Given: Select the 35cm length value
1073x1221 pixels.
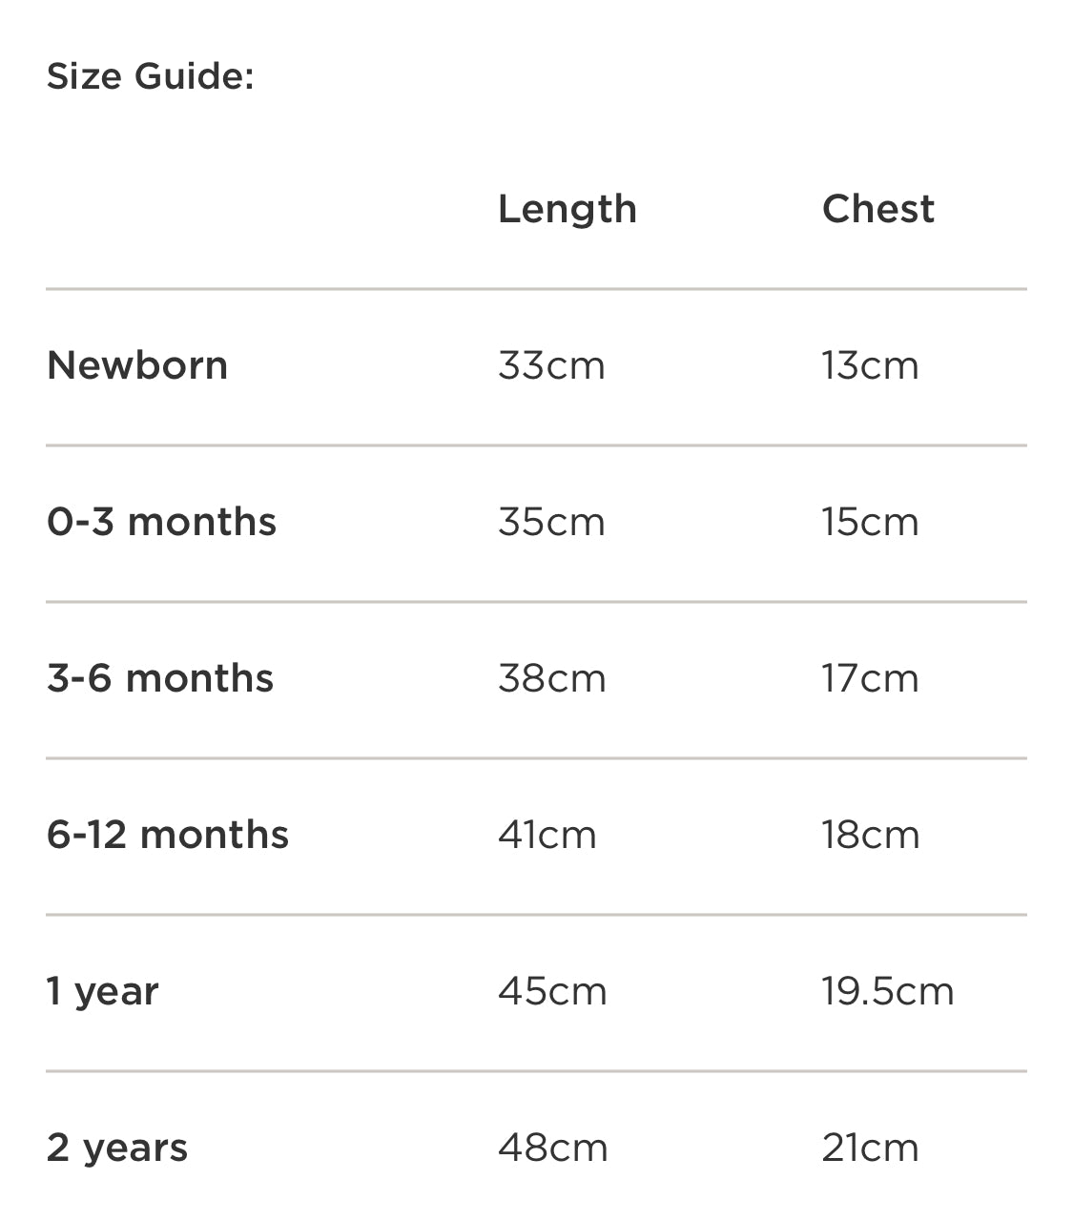Looking at the screenshot, I should 551,522.
